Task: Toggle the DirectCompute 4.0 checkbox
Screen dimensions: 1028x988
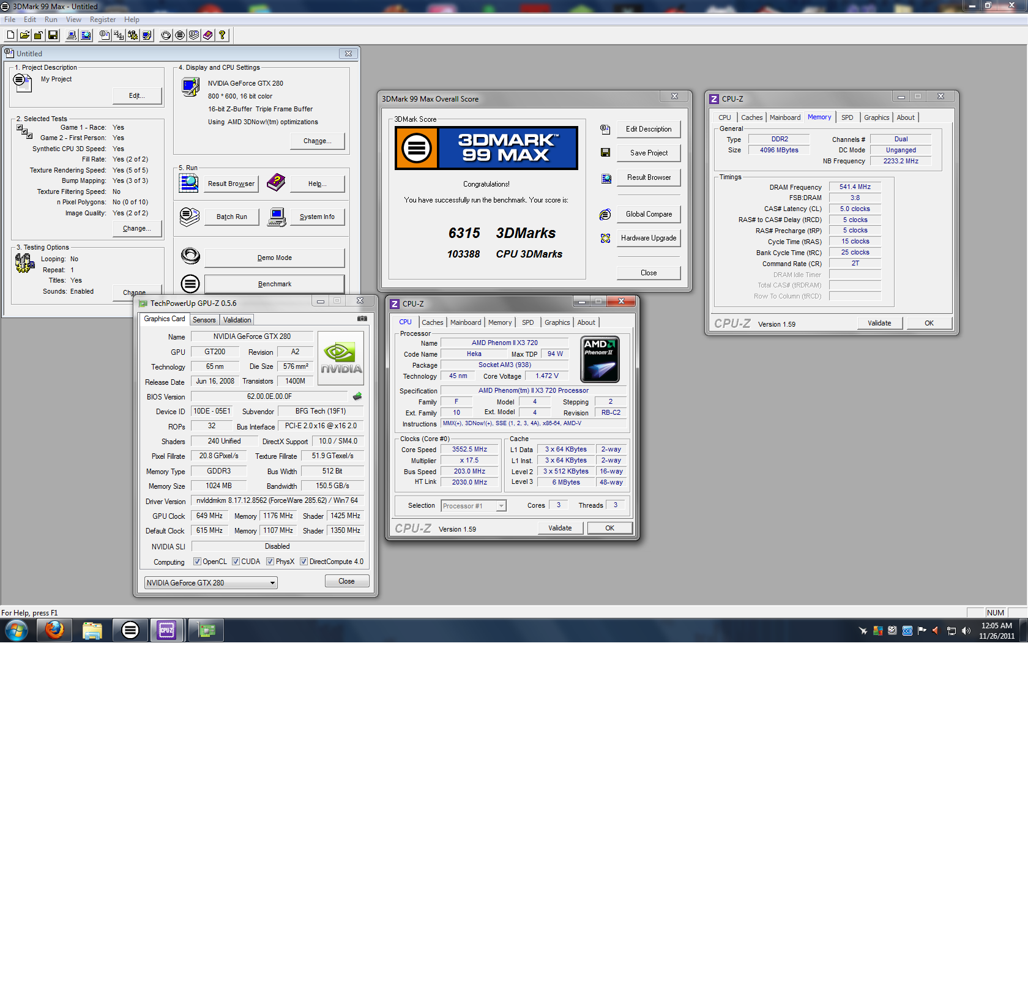Action: 304,562
